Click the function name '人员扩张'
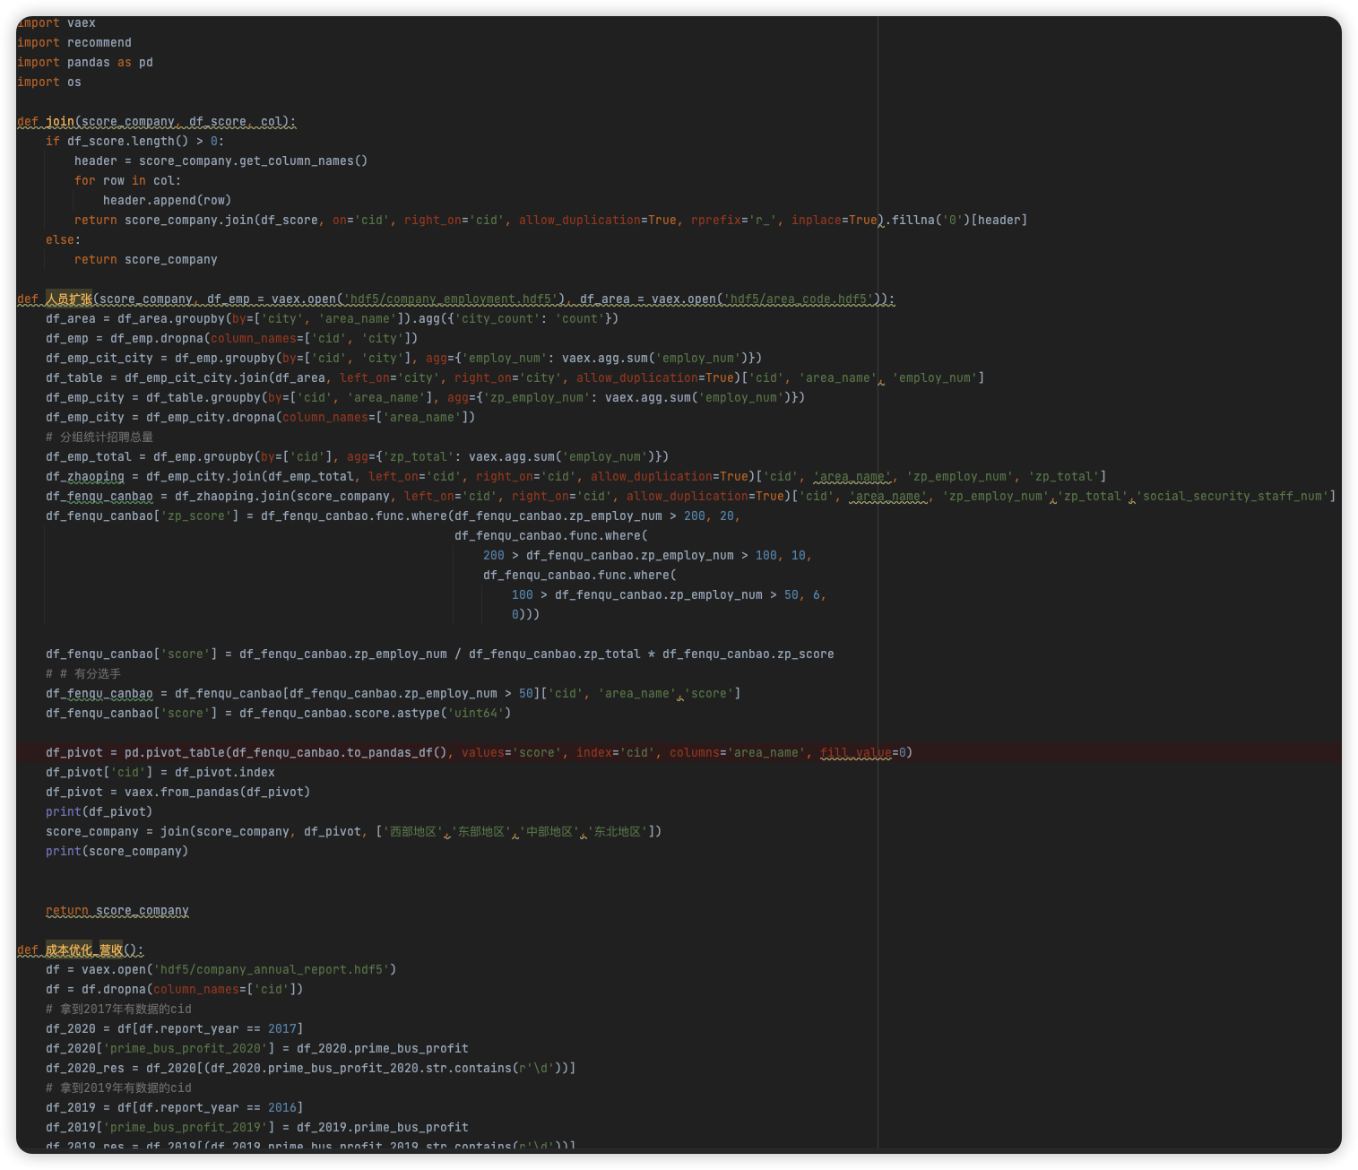This screenshot has height=1170, width=1358. 69,299
